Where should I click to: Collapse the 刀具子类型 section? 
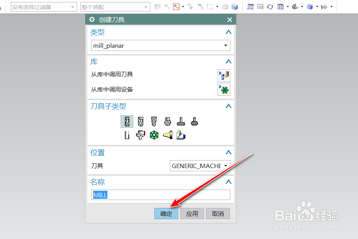pyautogui.click(x=229, y=106)
